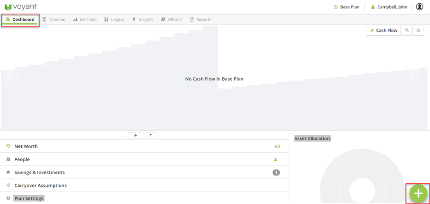Screen dimensions: 430x204
Task: Open the Cash Flow chart selector
Action: coord(383,30)
